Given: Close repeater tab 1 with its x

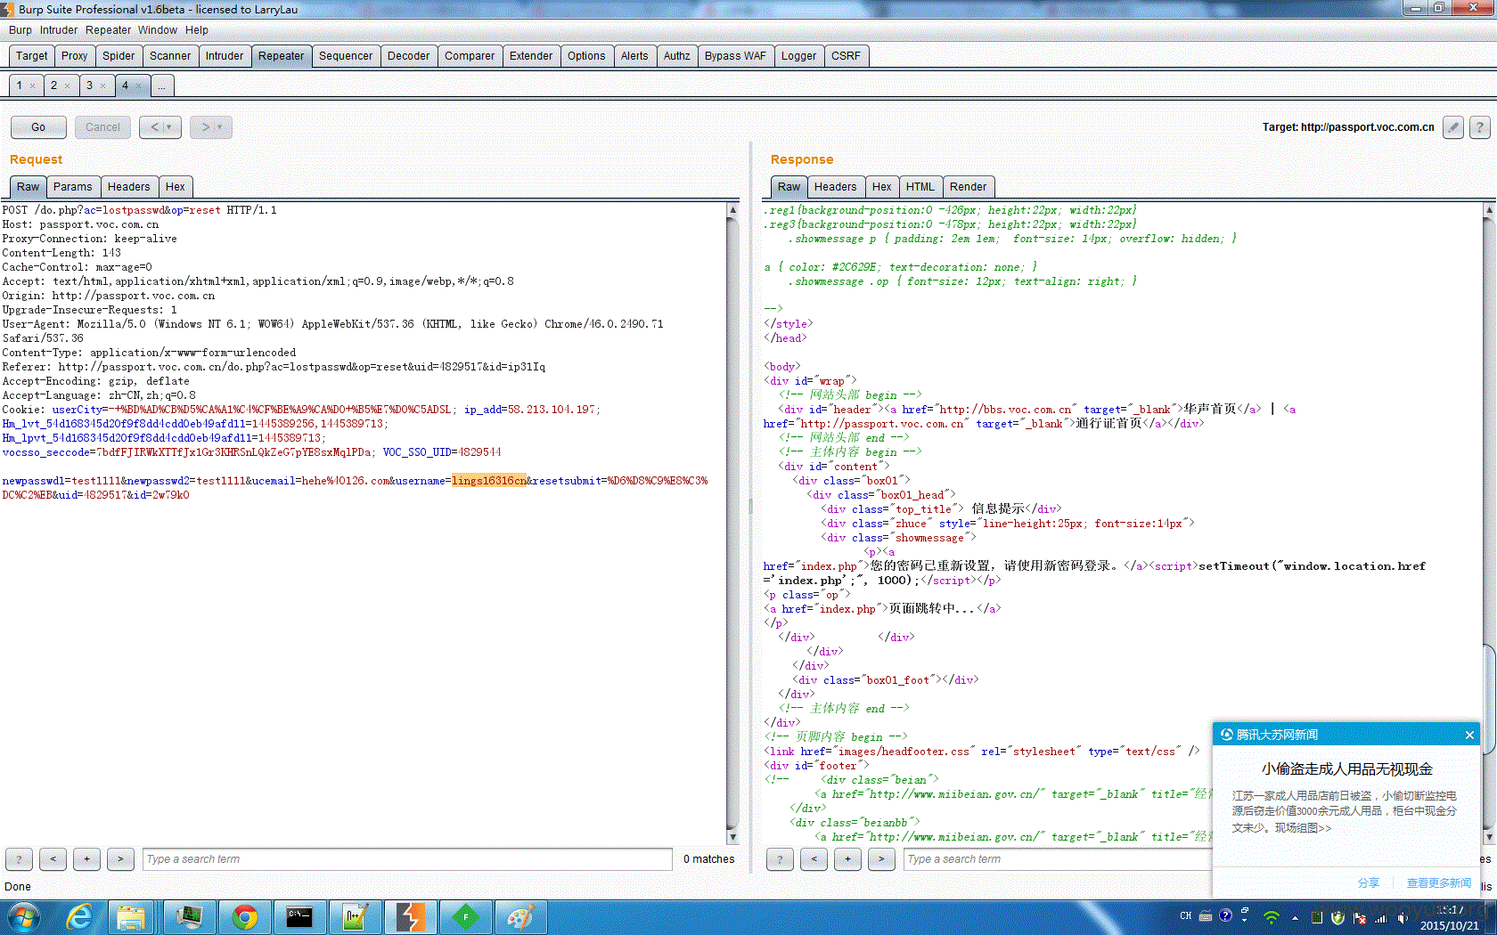Looking at the screenshot, I should 33,86.
